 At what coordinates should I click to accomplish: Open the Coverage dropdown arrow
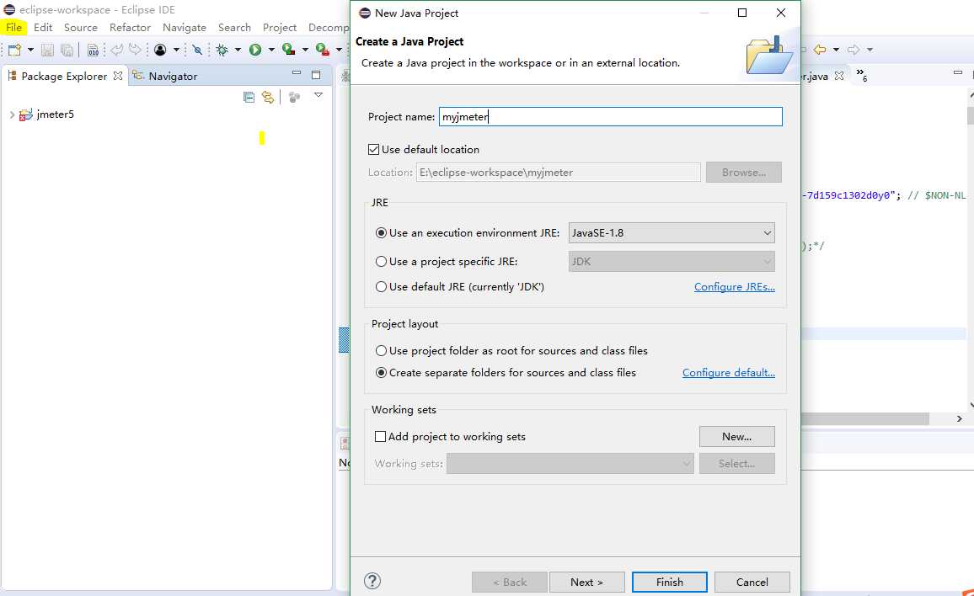tap(305, 50)
